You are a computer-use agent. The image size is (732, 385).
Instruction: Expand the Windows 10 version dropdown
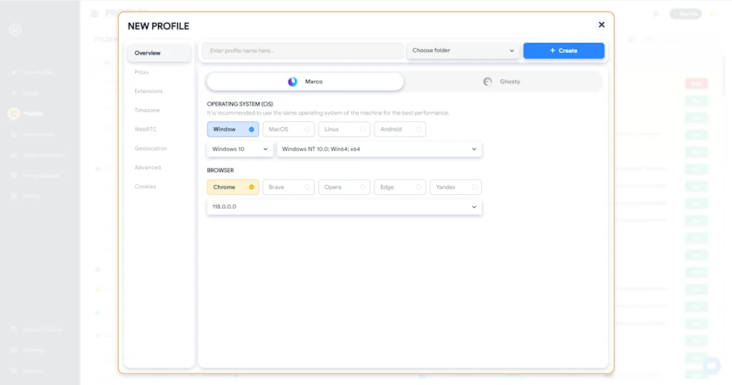[x=239, y=149]
